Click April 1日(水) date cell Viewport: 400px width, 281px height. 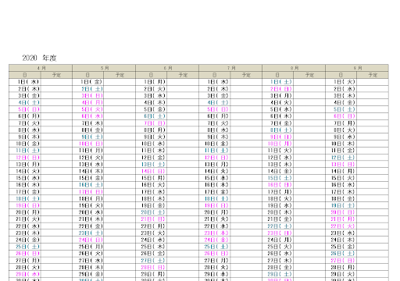coord(25,82)
